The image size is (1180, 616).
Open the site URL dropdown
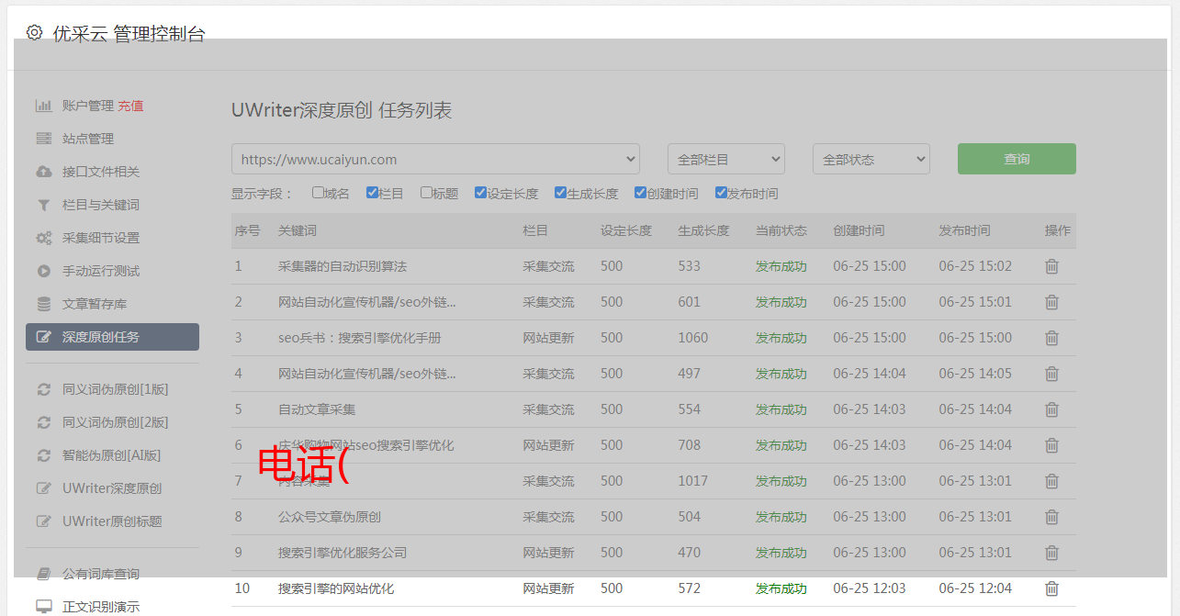435,159
